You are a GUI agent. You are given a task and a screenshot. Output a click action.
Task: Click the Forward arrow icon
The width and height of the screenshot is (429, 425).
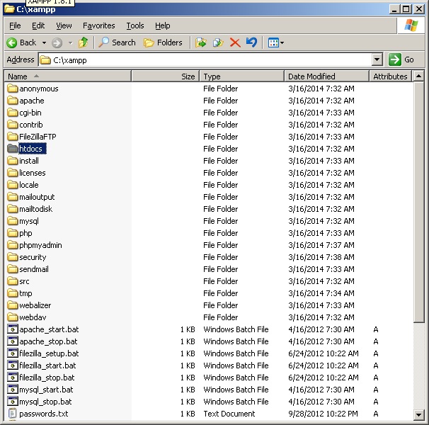pyautogui.click(x=57, y=42)
